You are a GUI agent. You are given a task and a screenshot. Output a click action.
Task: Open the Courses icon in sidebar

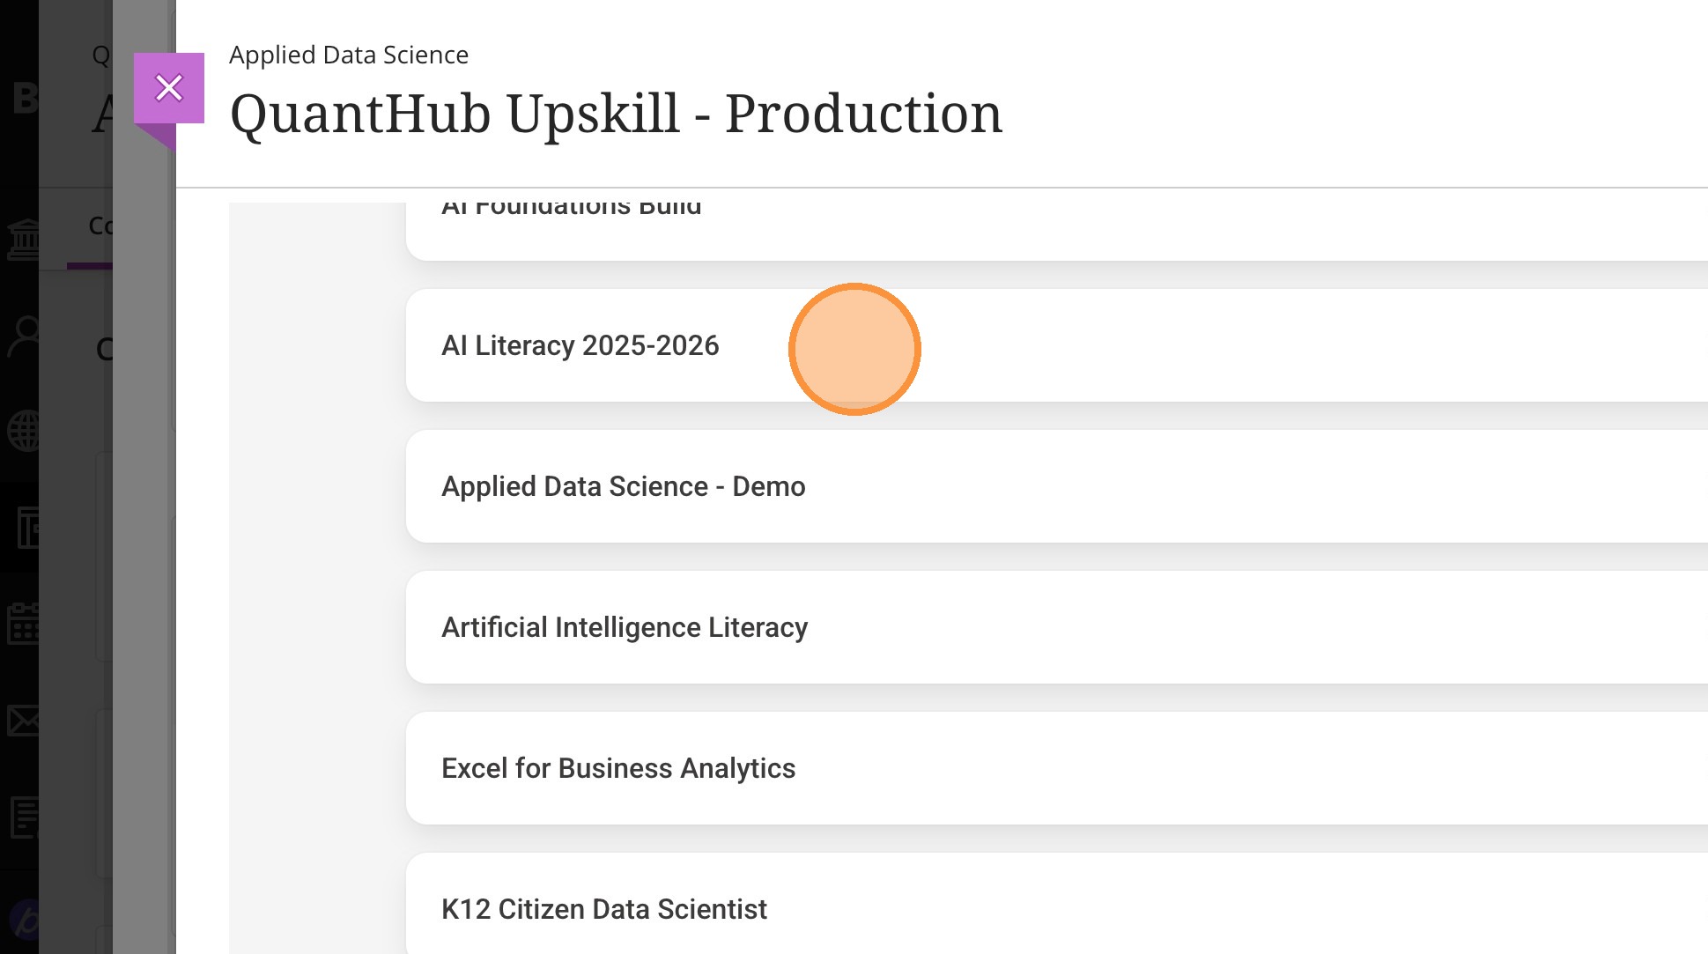(26, 528)
